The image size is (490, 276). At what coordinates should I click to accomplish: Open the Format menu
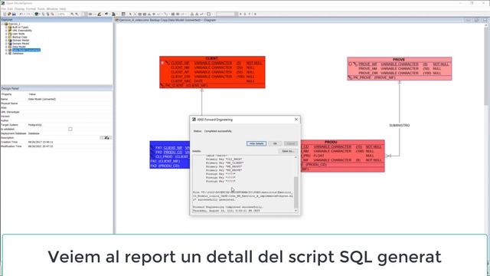pos(31,8)
